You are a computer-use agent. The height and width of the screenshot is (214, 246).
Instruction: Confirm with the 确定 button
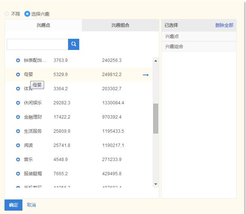coord(13,205)
